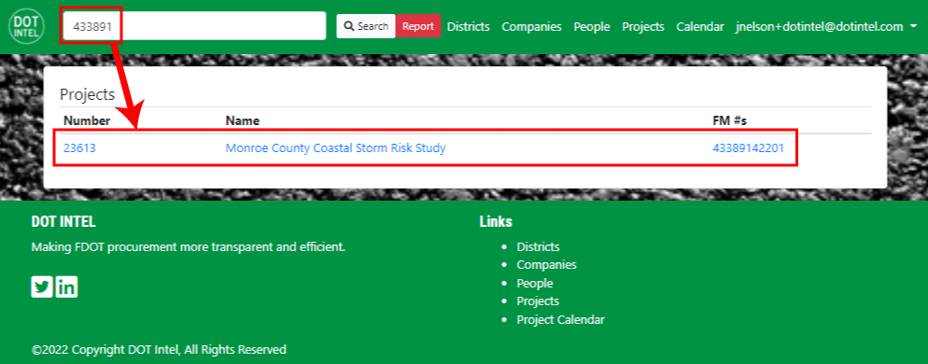928x364 pixels.
Task: Click the Projects footer link
Action: [x=538, y=301]
